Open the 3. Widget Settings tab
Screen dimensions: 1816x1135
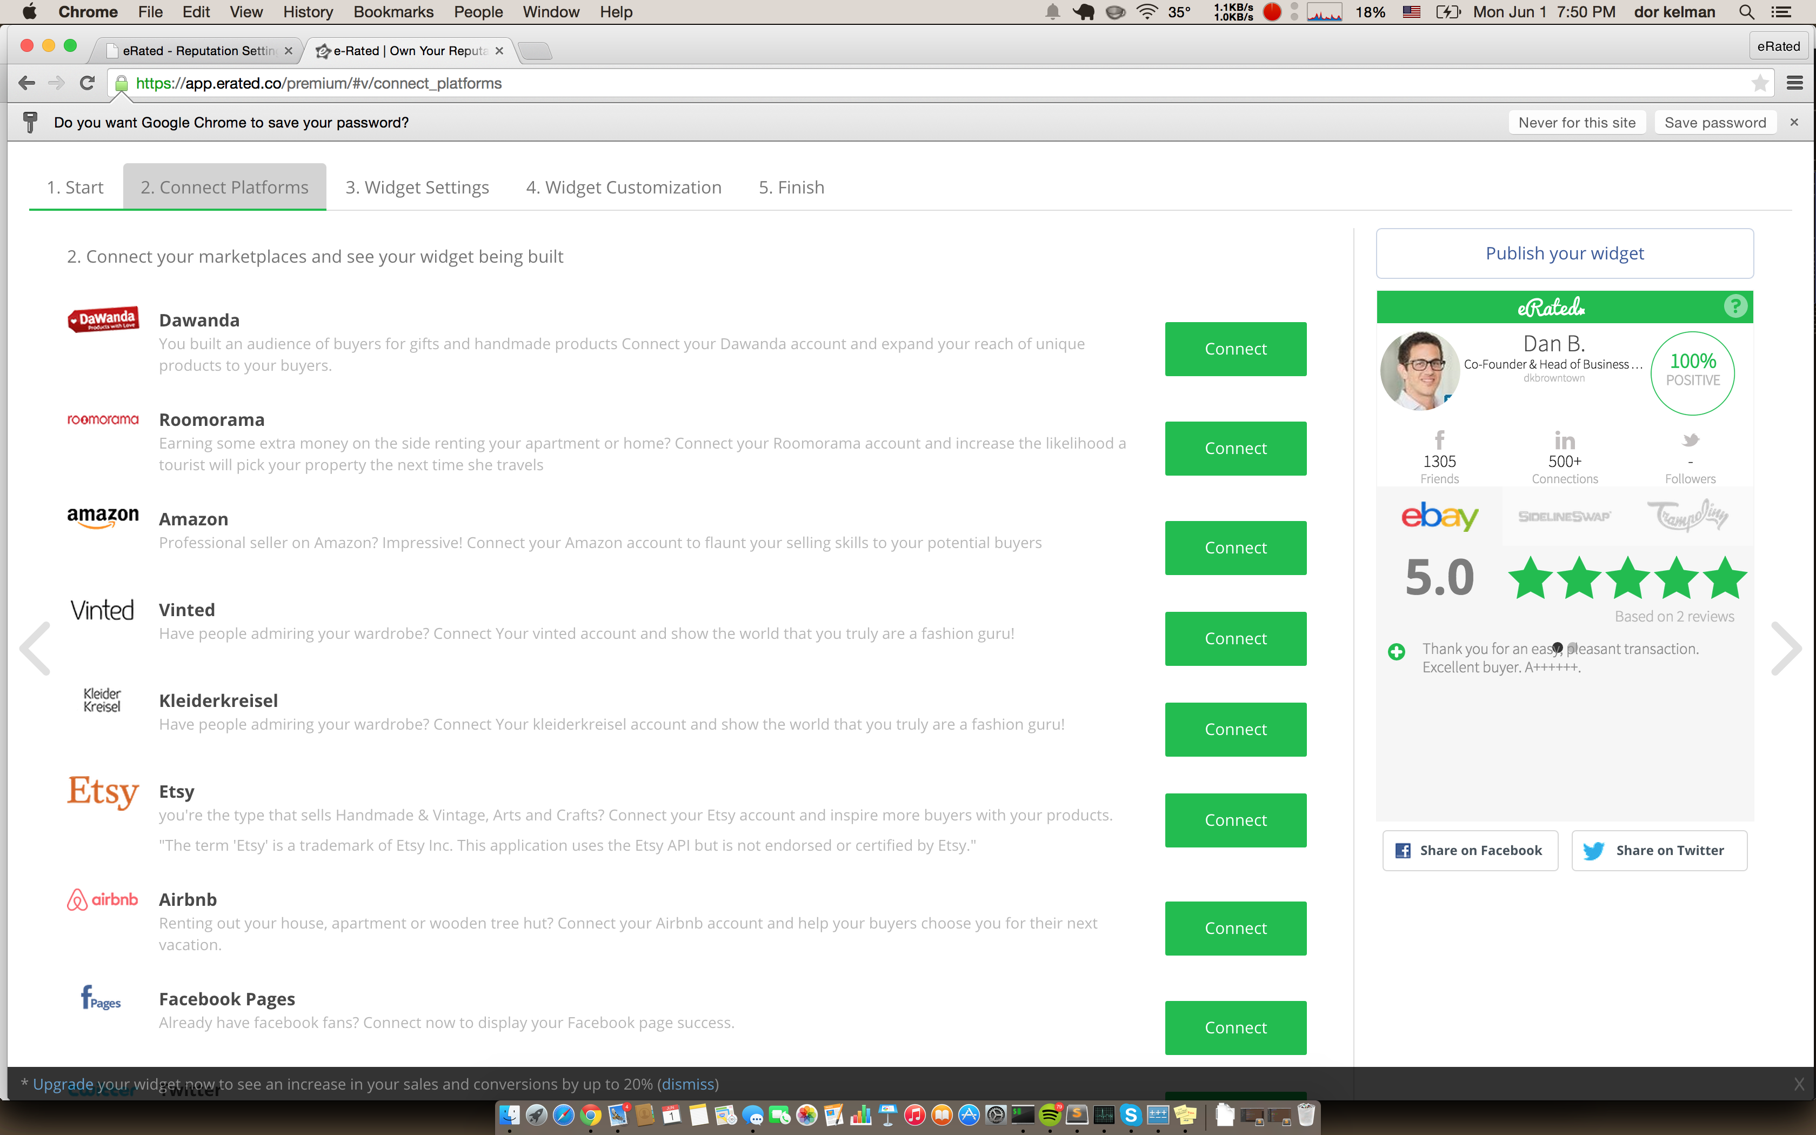click(x=417, y=187)
